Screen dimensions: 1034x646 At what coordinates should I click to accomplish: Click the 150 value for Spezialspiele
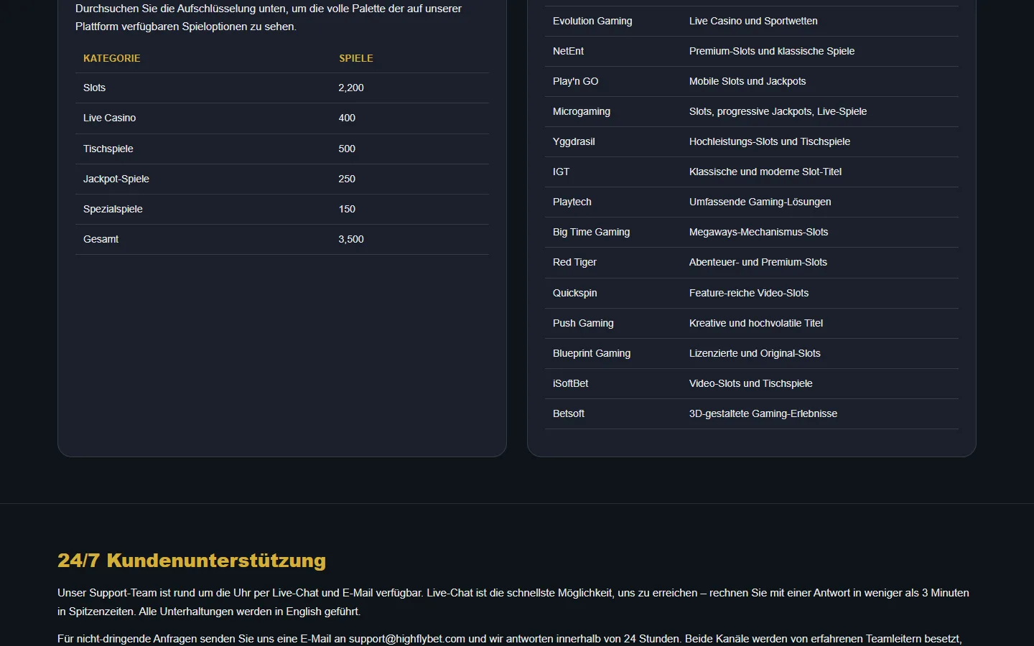pos(347,209)
